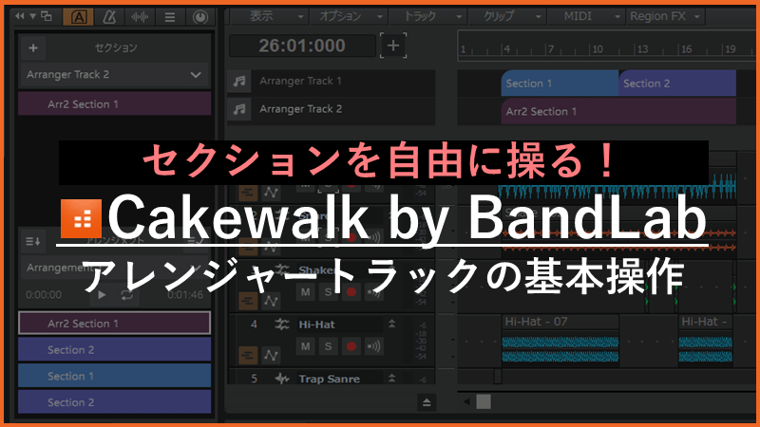The image size is (760, 427).
Task: Click the Trap Sanre audio track icon
Action: pos(281,379)
